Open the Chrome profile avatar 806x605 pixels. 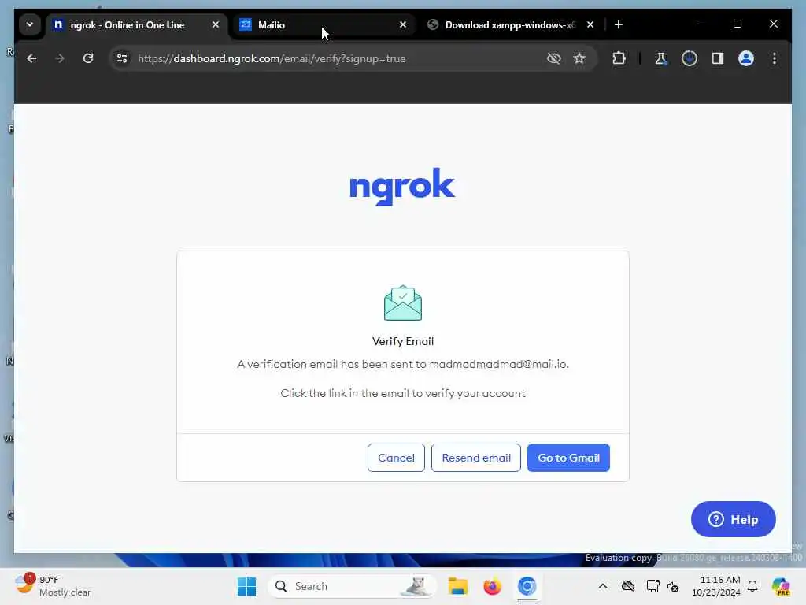tap(746, 58)
